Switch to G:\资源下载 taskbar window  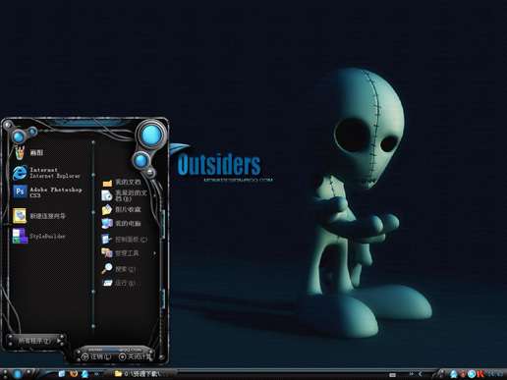pyautogui.click(x=141, y=373)
